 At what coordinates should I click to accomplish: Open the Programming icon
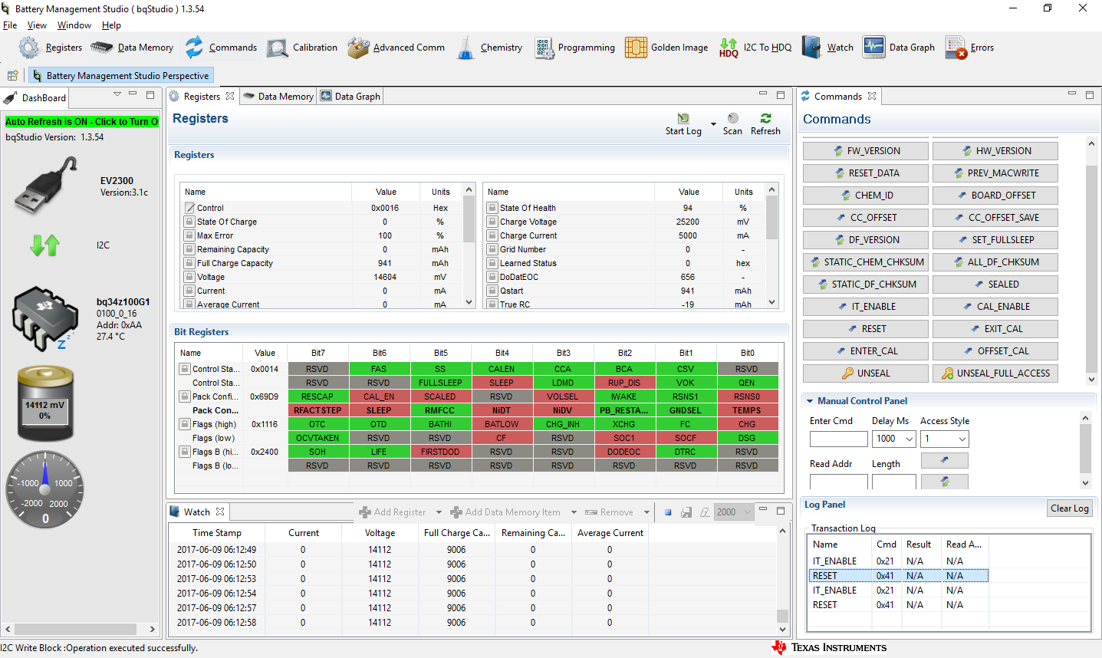(x=544, y=48)
